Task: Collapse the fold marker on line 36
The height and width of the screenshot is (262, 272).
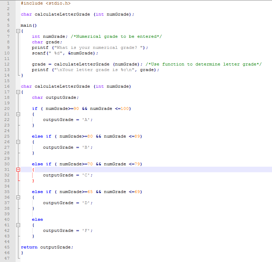Action: [x=18, y=198]
